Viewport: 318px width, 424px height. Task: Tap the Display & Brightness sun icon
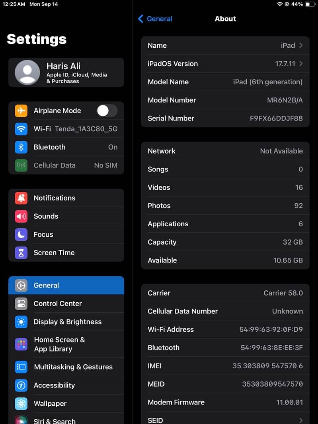tap(21, 322)
